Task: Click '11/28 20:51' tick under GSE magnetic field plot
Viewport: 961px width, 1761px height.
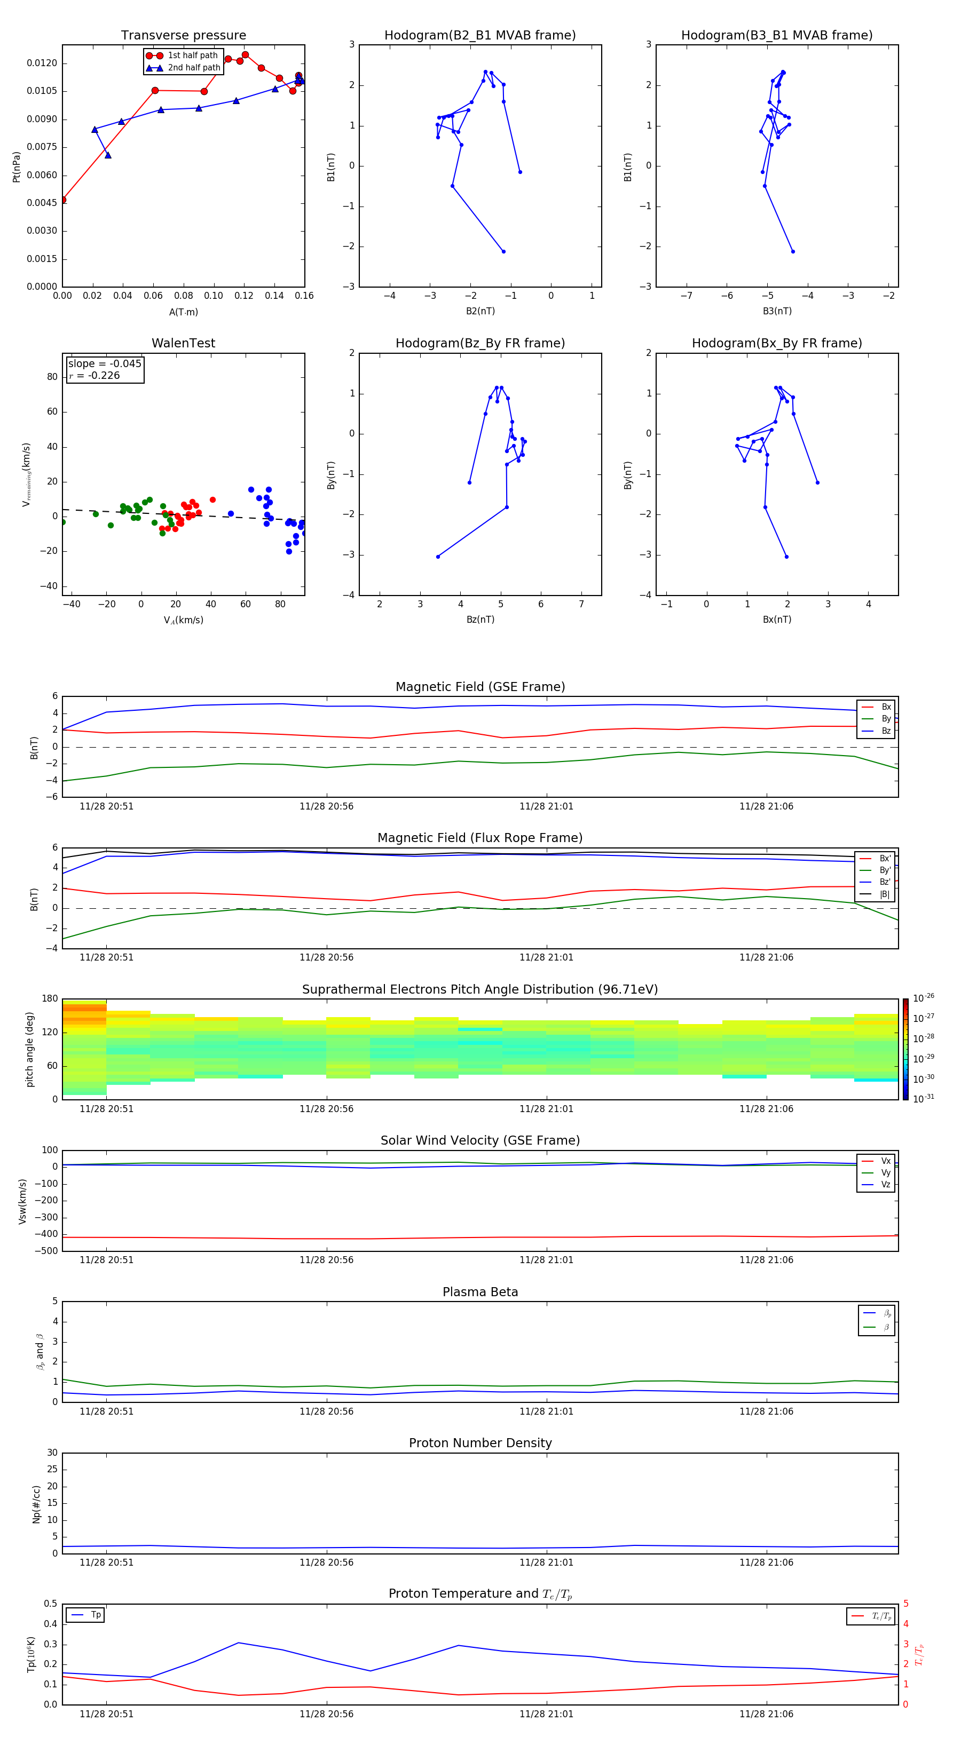Action: [x=107, y=807]
